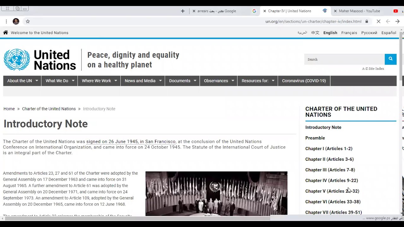
Task: Click the browser back arrow
Action: (x=388, y=21)
